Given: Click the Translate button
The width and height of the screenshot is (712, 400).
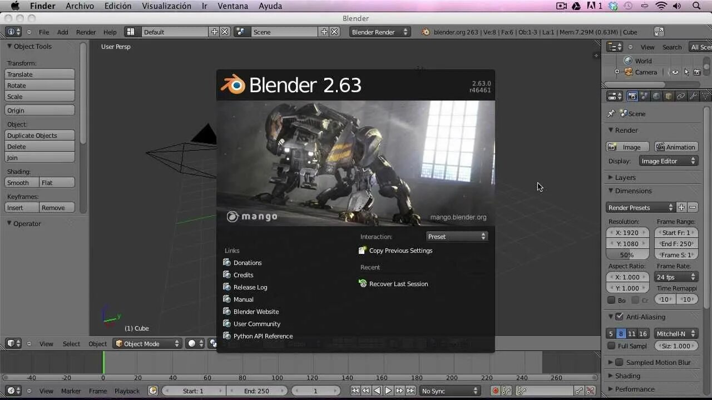Looking at the screenshot, I should click(40, 74).
